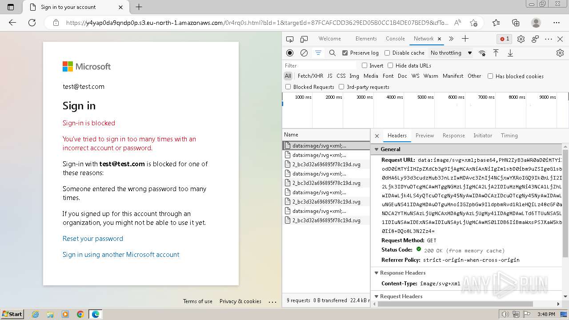This screenshot has height=320, width=569.
Task: Click the horizontal scrollbar at DevTools bottom
Action: 456,304
